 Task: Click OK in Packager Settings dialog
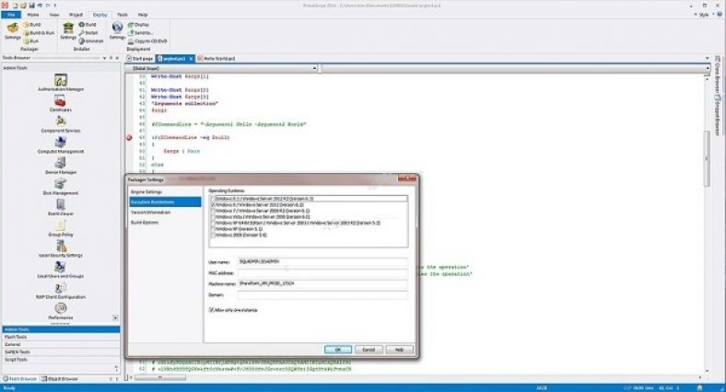coord(338,350)
